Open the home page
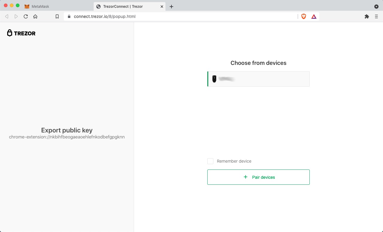This screenshot has height=232, width=383. (35, 16)
